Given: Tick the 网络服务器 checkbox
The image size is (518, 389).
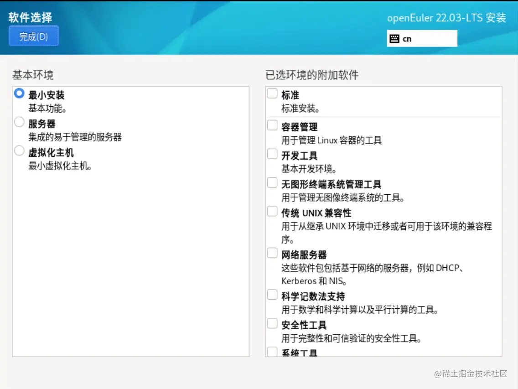Looking at the screenshot, I should 272,253.
